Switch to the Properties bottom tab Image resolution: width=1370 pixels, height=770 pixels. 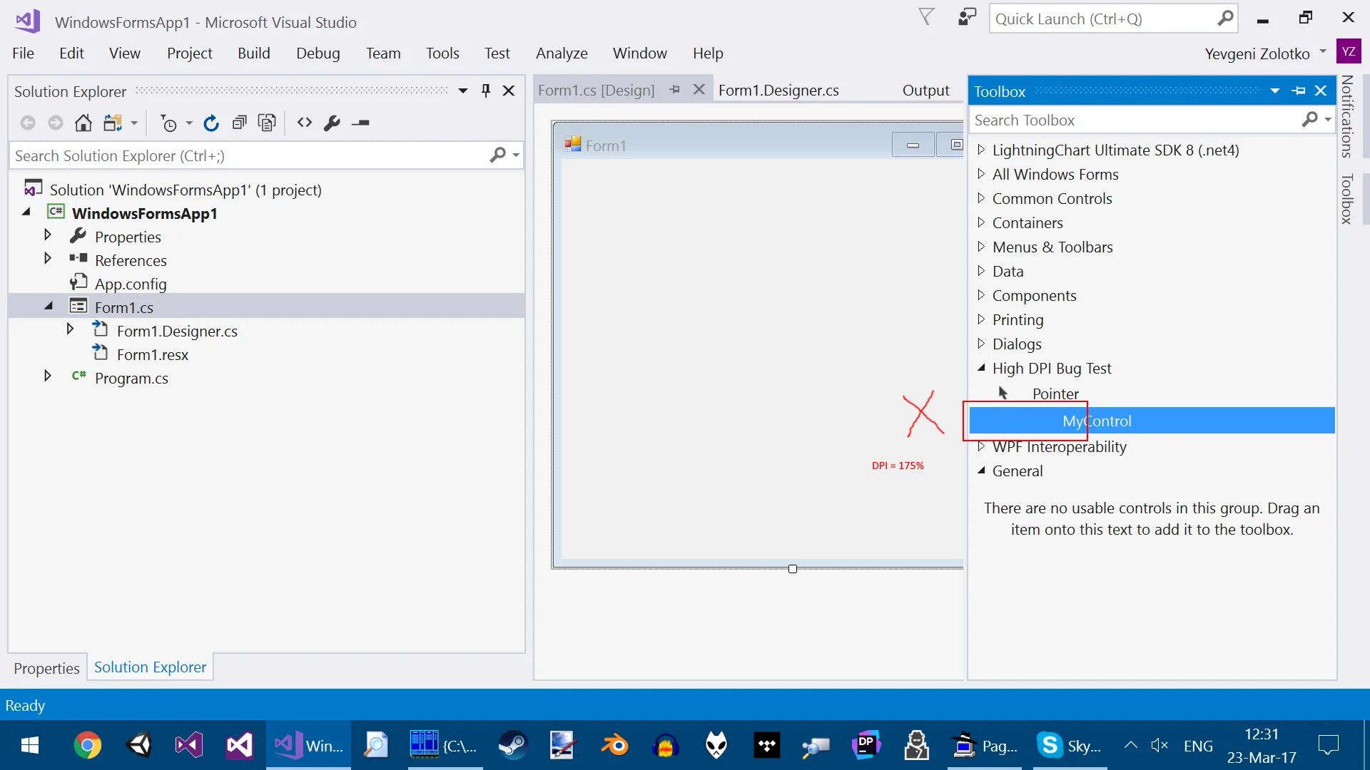pos(46,669)
